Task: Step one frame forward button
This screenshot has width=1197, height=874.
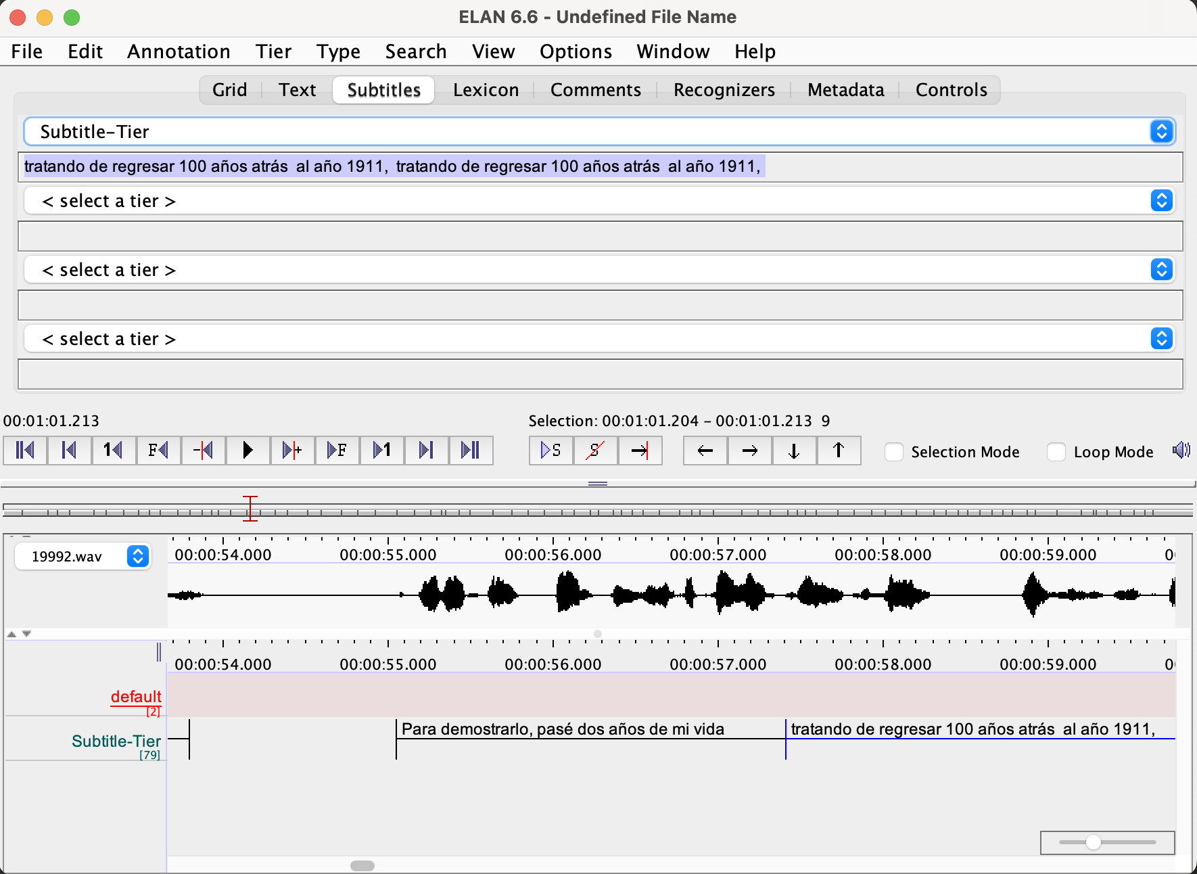Action: coord(337,451)
